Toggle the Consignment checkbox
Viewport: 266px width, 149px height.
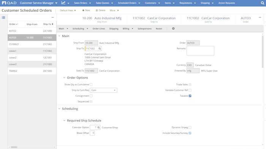(91, 96)
